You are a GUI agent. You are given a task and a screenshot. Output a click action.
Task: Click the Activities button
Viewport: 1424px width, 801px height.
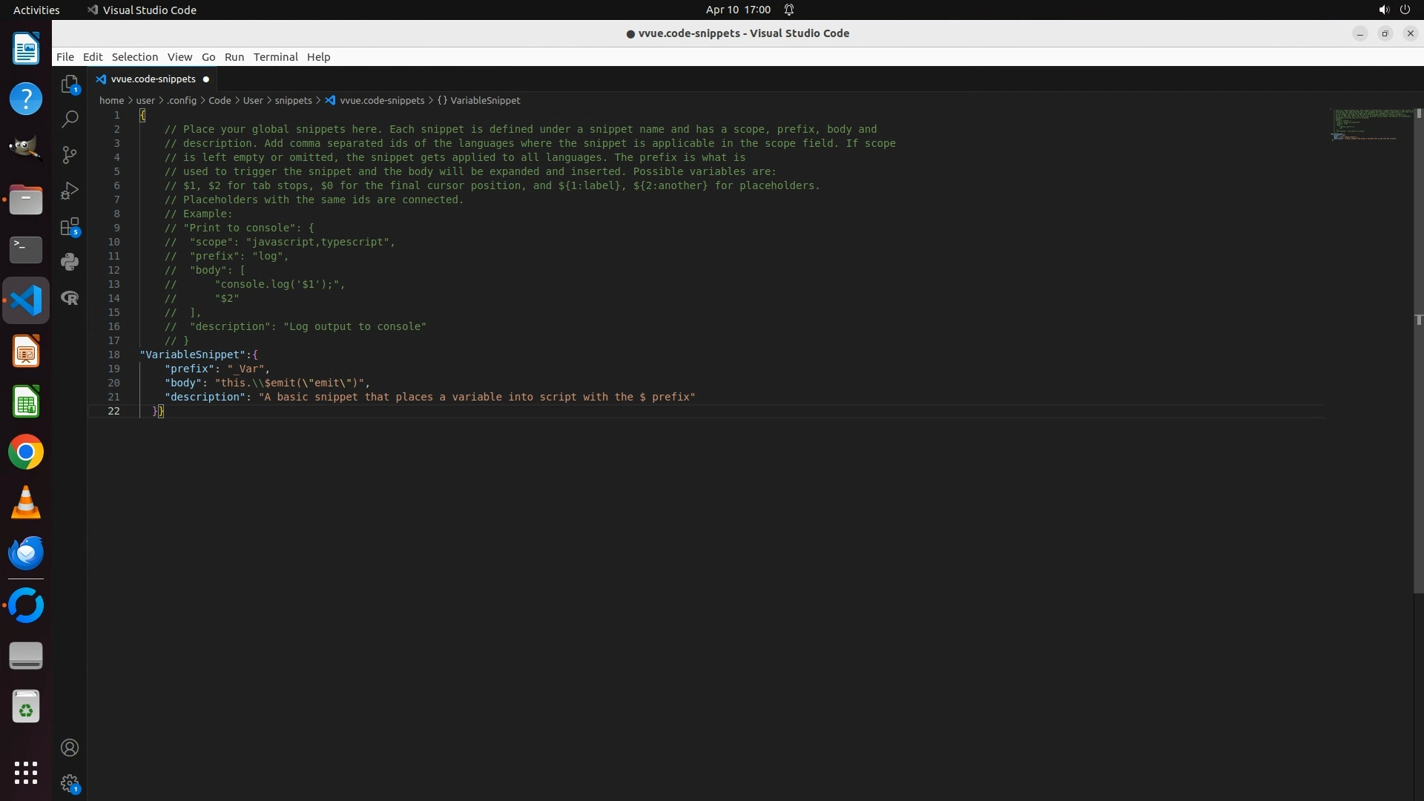tap(36, 10)
